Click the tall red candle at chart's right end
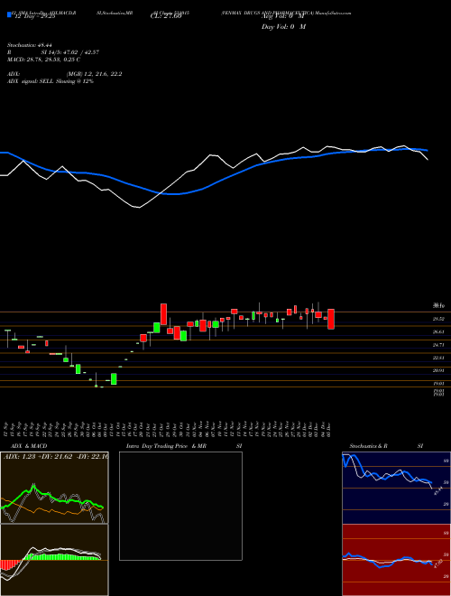The height and width of the screenshot is (596, 451). coord(331,319)
